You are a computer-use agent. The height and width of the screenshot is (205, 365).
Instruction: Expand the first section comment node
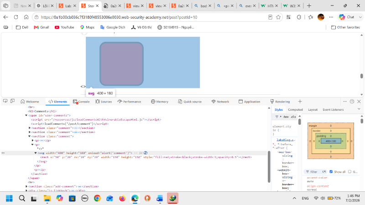click(30, 128)
